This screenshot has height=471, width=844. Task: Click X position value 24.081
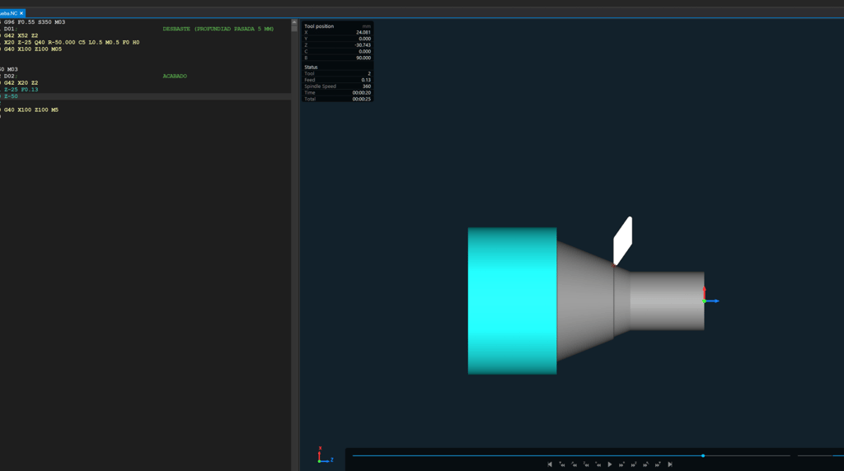(x=363, y=32)
